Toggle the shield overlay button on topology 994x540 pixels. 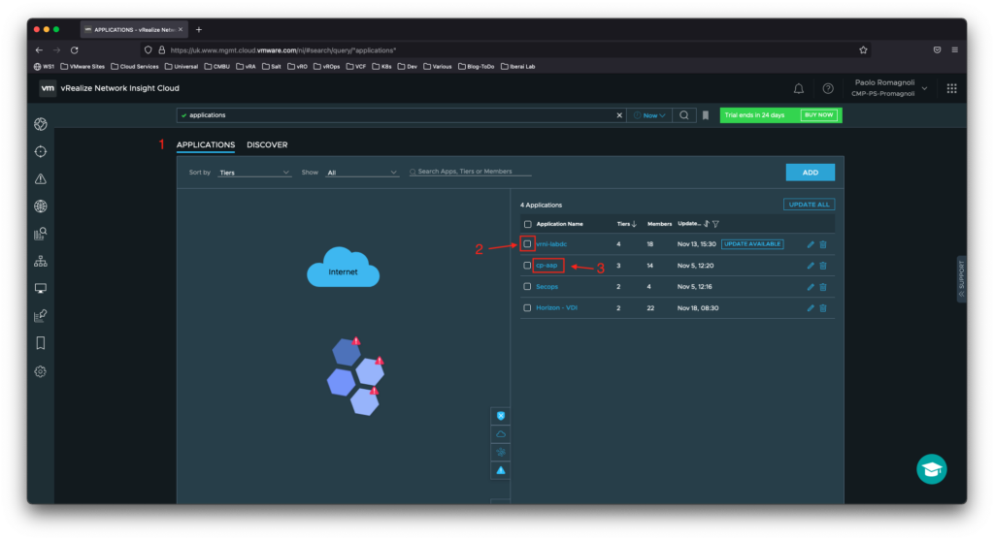tap(501, 416)
